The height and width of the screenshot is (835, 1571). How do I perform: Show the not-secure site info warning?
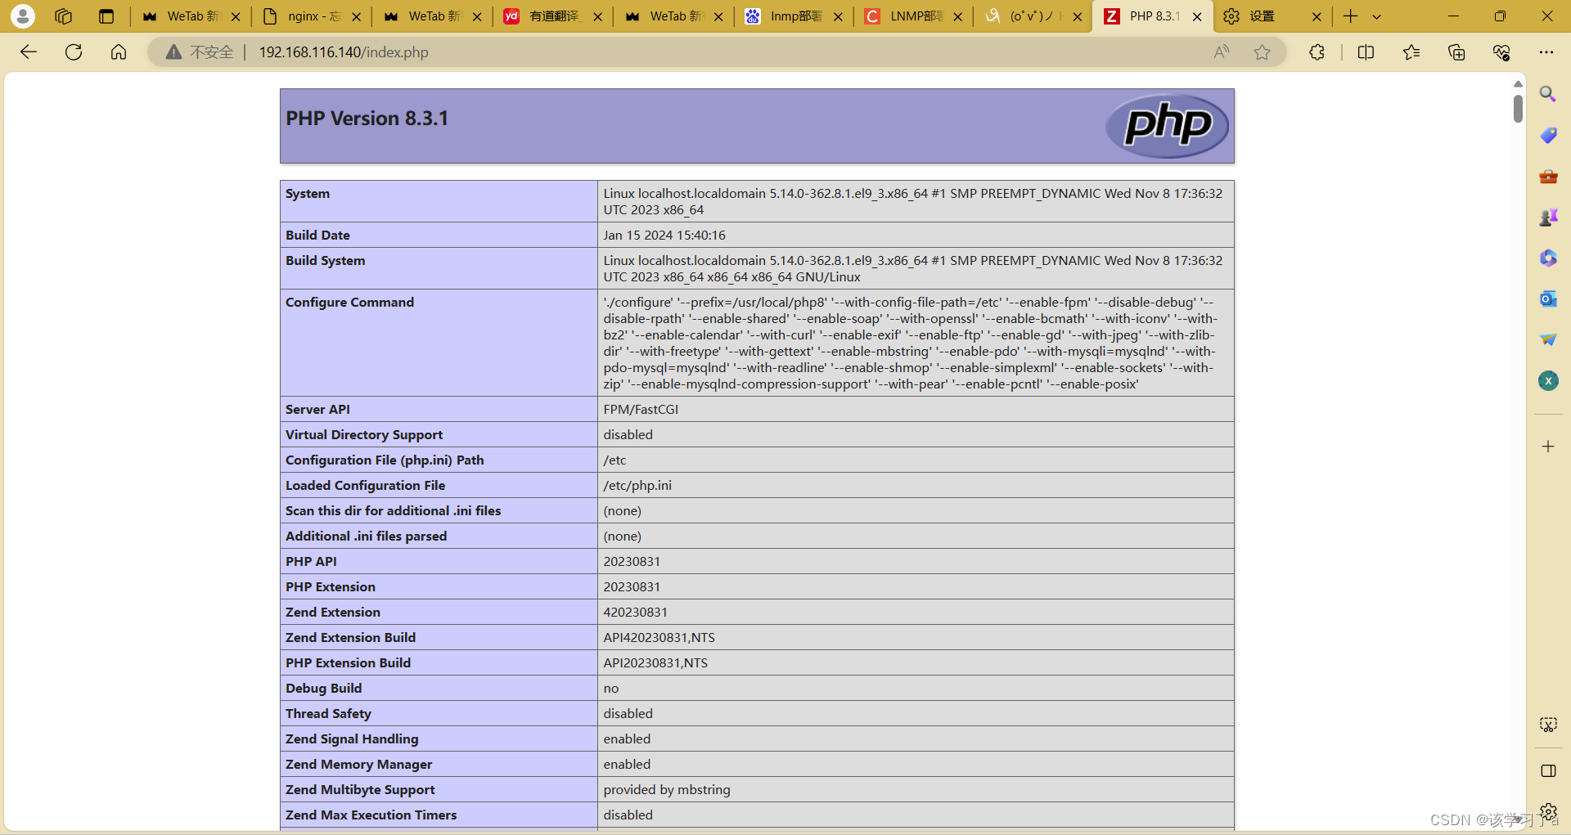[200, 52]
